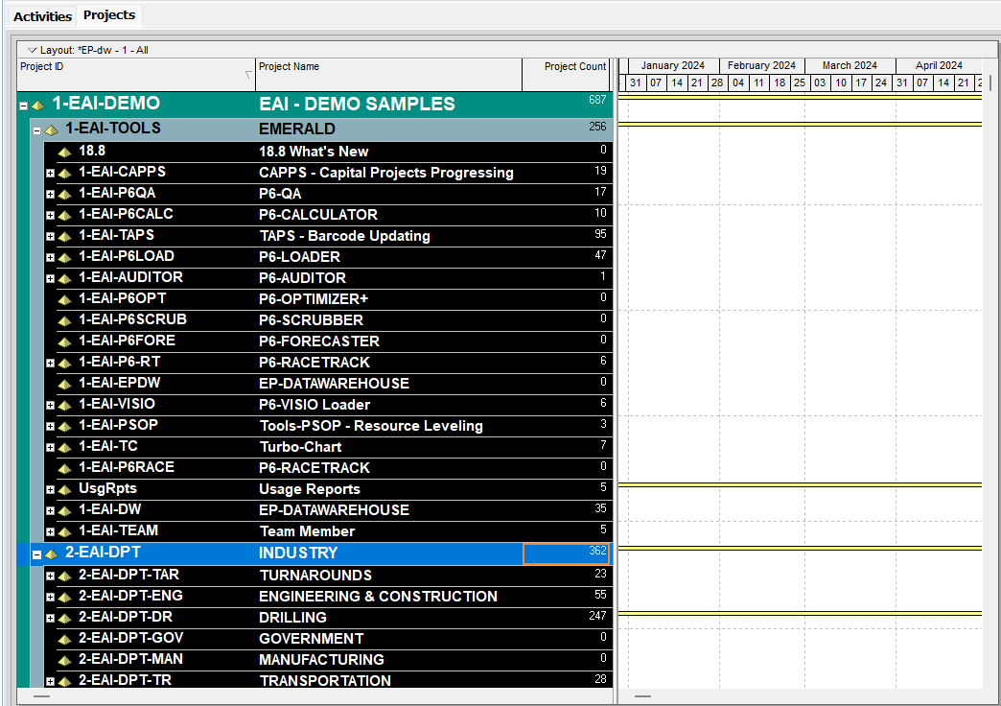Click the EPS icon for 1-EAI-VISIO
1001x706 pixels.
point(64,405)
